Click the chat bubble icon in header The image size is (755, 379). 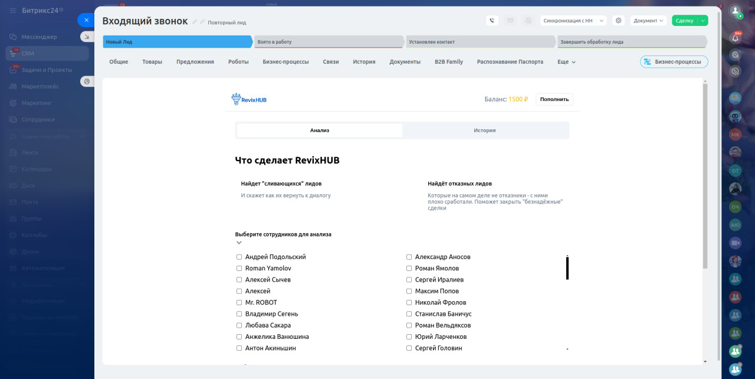[528, 20]
